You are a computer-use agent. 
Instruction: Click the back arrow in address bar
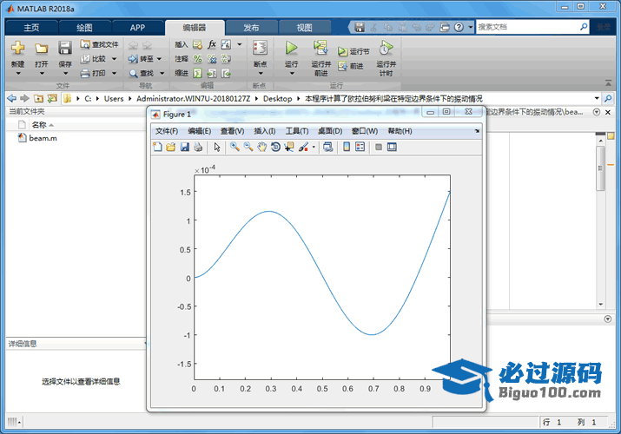[x=12, y=98]
